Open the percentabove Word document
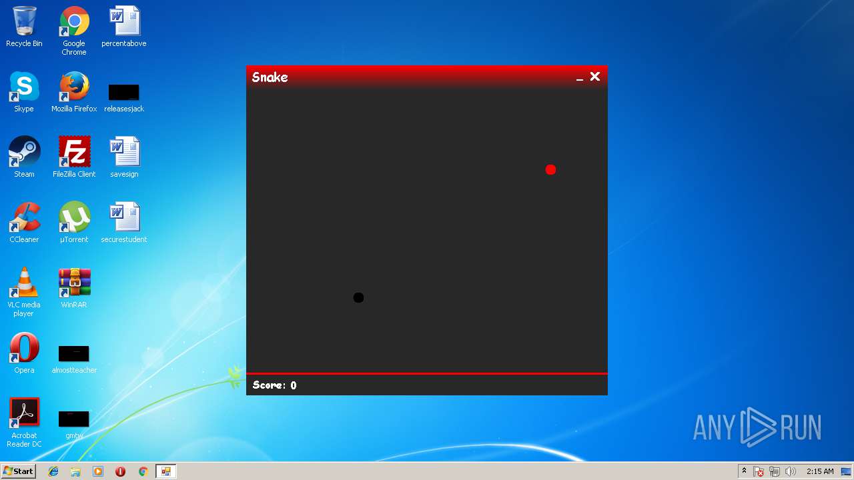This screenshot has width=854, height=480. (x=124, y=27)
